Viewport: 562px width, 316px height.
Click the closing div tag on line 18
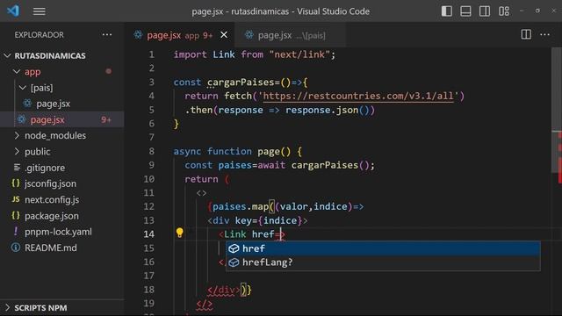coord(224,290)
